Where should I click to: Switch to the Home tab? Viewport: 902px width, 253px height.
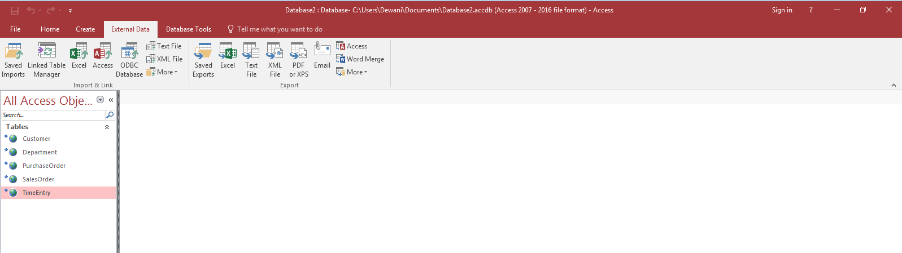click(50, 29)
